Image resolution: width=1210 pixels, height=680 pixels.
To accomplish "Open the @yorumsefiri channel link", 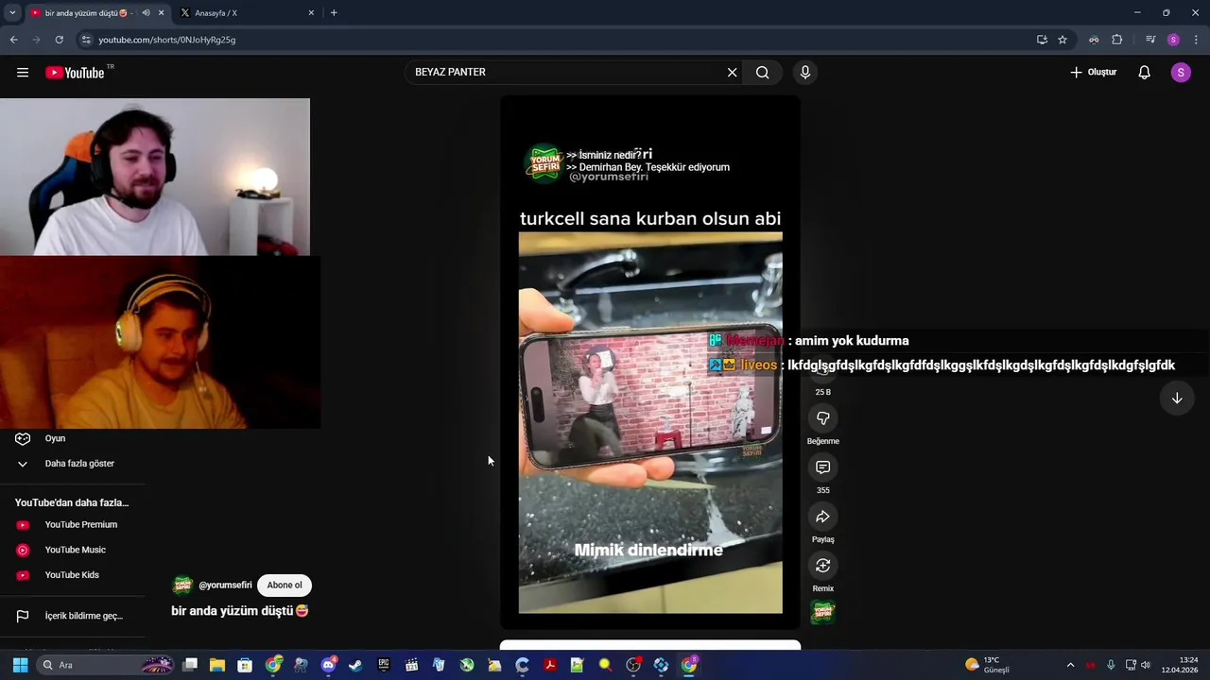I will point(225,586).
